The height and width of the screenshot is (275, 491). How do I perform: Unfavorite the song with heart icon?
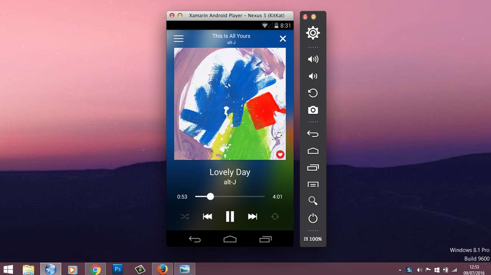click(280, 155)
